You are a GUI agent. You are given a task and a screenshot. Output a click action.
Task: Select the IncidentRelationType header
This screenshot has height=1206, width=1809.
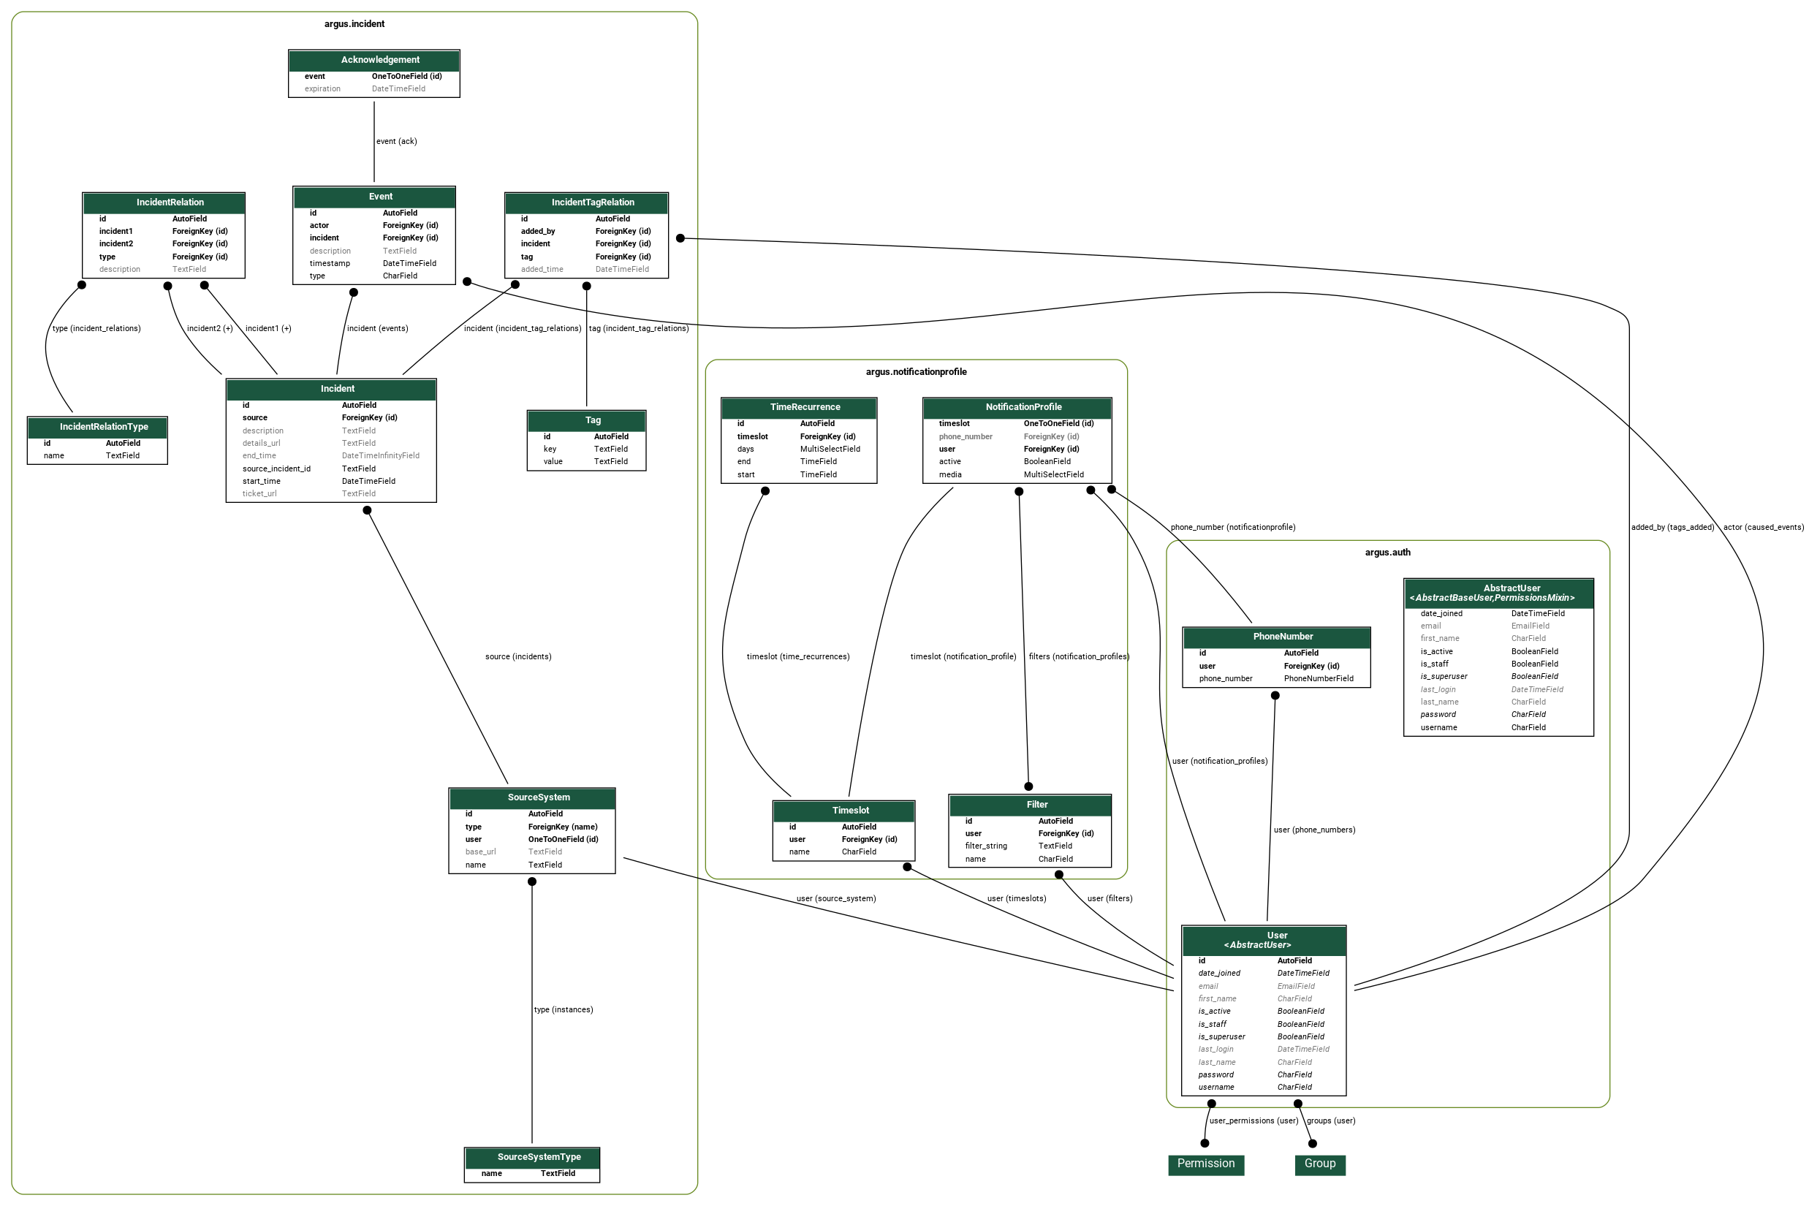[x=98, y=427]
